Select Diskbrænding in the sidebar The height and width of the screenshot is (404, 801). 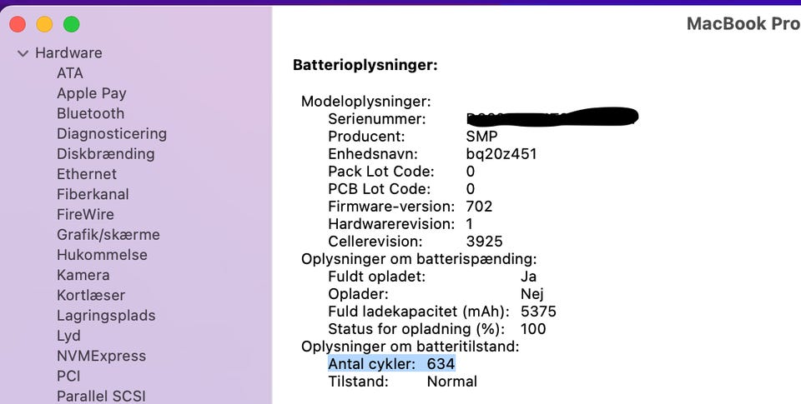tap(105, 154)
